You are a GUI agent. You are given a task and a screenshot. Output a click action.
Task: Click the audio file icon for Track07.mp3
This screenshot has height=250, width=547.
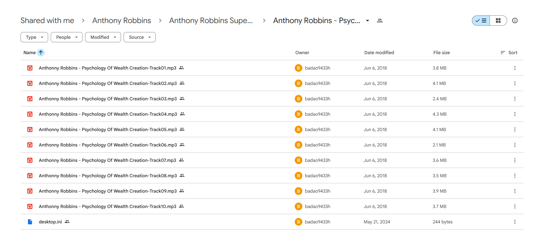(x=30, y=160)
